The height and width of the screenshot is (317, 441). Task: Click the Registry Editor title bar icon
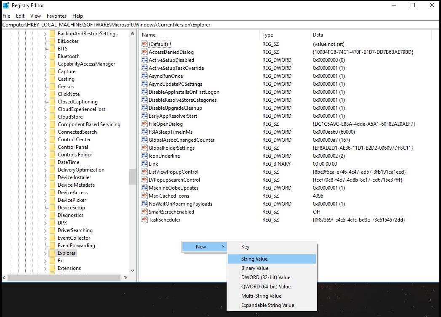tap(6, 5)
